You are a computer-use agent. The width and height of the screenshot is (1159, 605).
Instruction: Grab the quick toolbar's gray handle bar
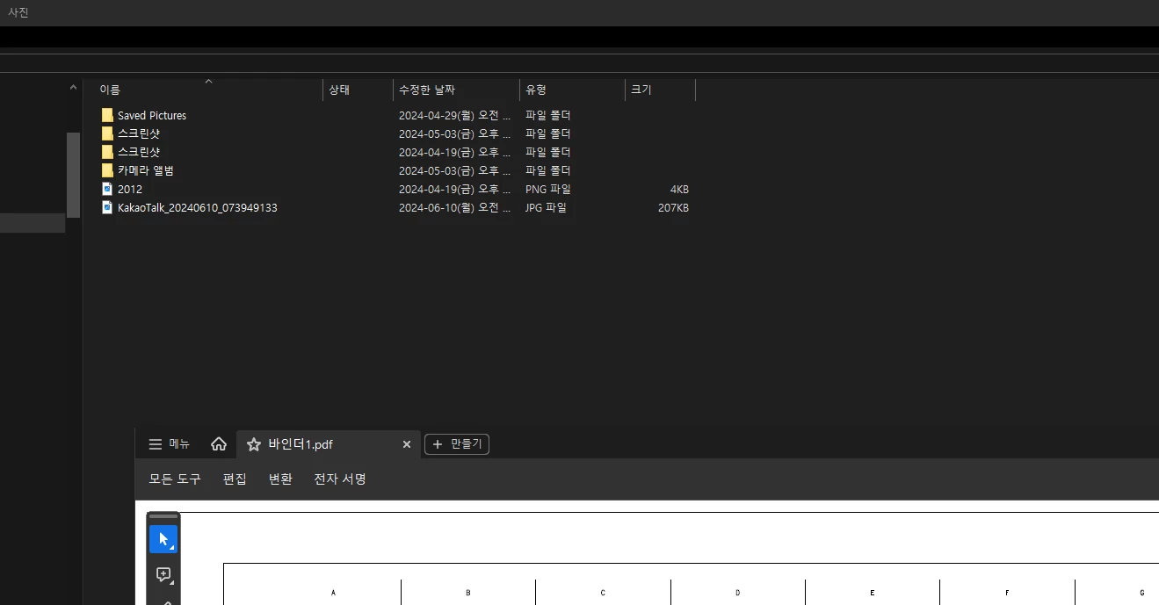point(163,516)
